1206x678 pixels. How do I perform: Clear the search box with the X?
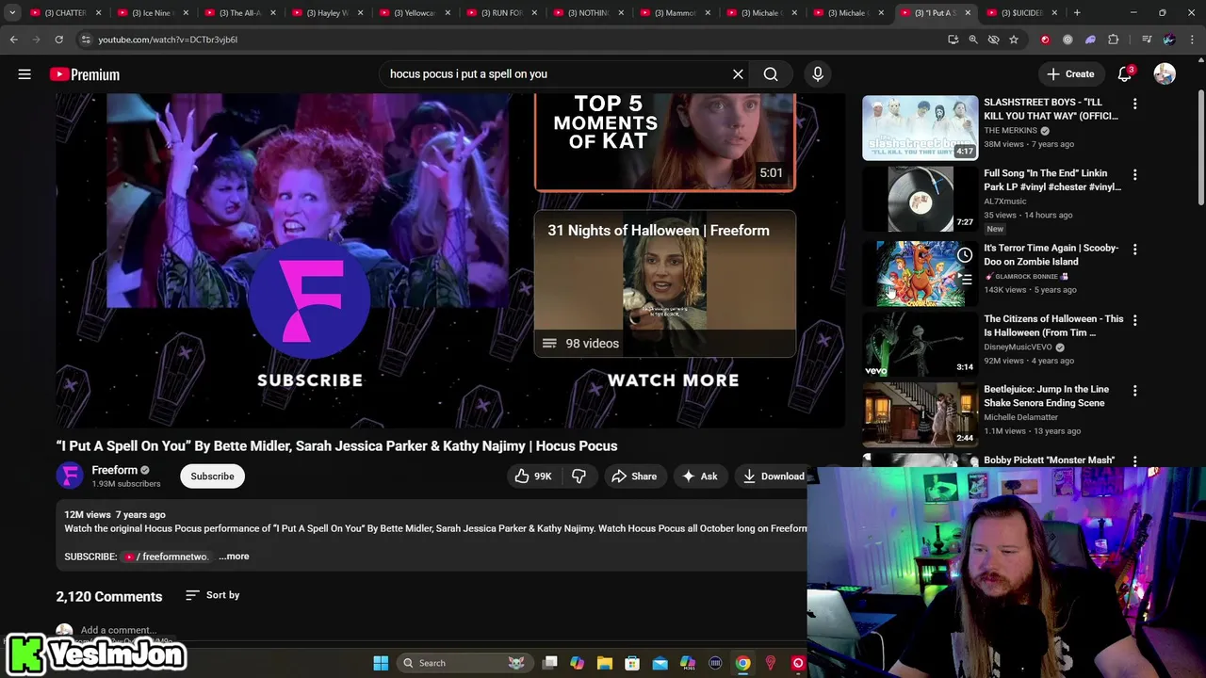click(x=738, y=74)
